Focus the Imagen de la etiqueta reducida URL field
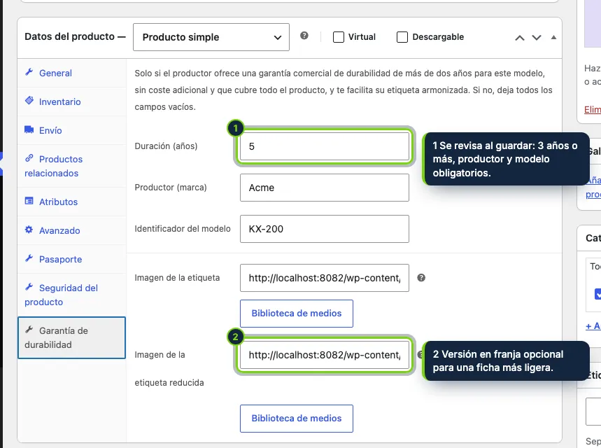The width and height of the screenshot is (601, 448). 325,355
